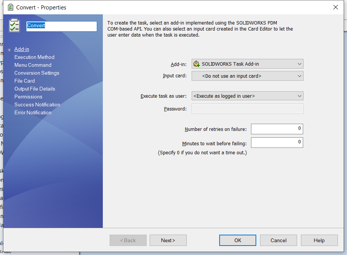Go to the Permissions page

(28, 97)
